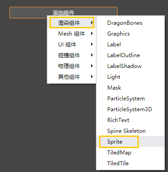Click the 添加组件 button
168x172 pixels.
pyautogui.click(x=64, y=13)
